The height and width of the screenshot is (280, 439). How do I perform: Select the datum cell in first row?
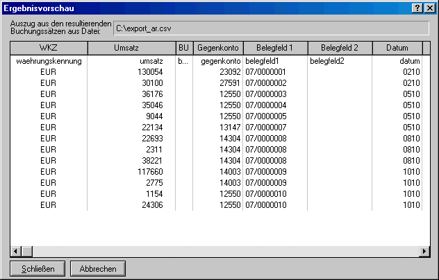(x=410, y=61)
